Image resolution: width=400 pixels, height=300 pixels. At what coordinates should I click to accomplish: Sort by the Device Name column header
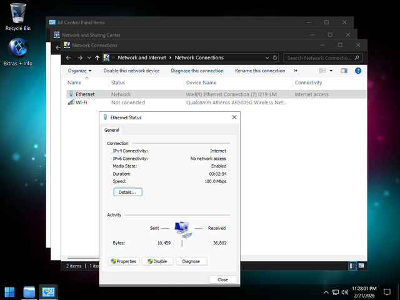click(x=201, y=82)
